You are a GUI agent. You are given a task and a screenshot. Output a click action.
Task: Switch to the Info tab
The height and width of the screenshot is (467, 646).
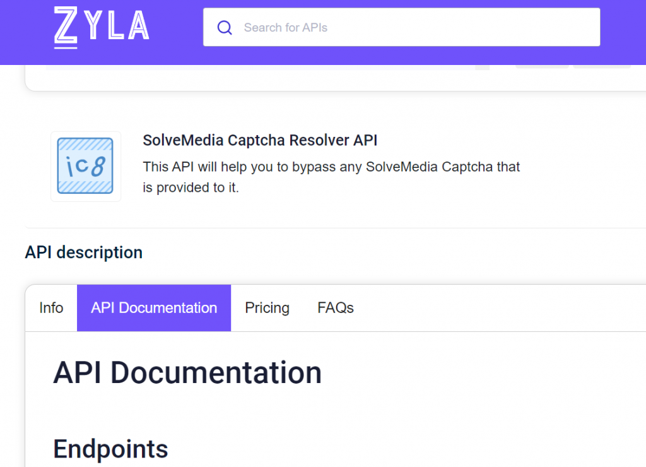coord(51,308)
